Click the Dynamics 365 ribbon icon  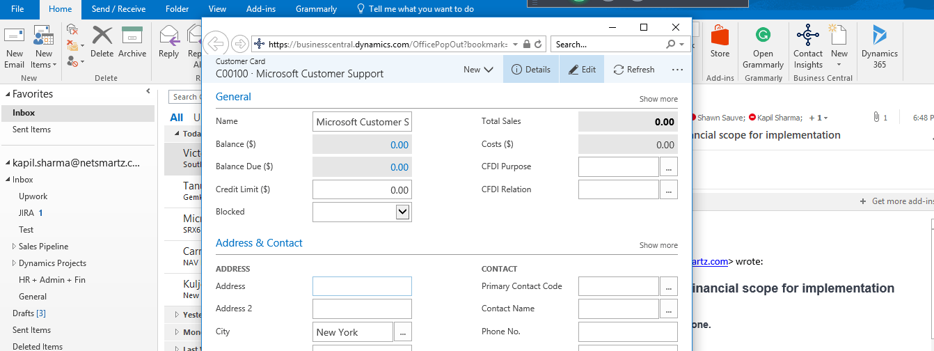click(x=879, y=47)
